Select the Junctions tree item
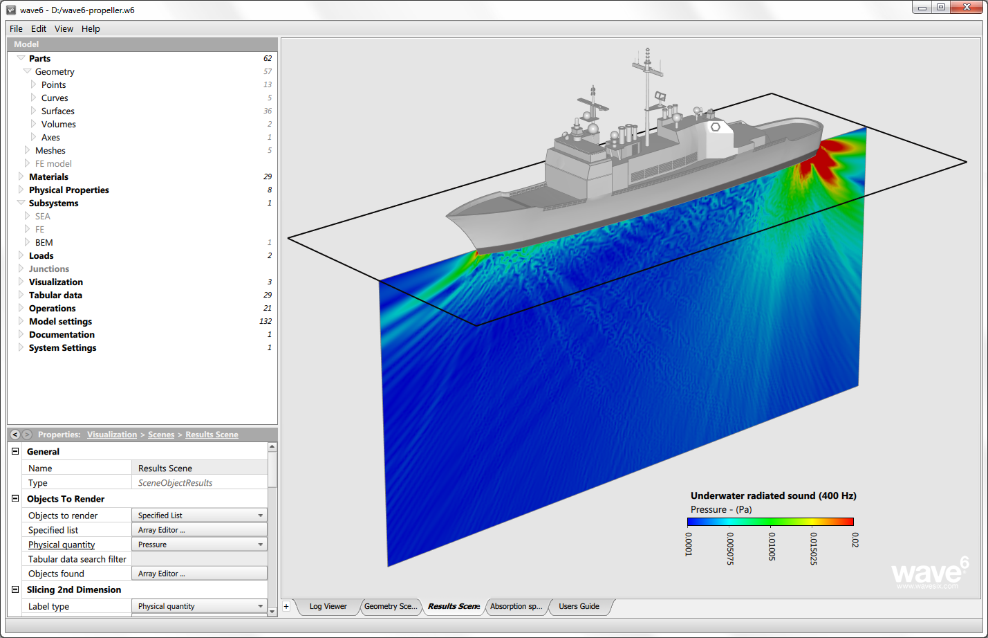 [x=49, y=268]
